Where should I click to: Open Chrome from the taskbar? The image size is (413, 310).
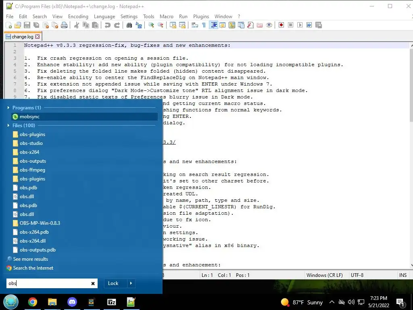(x=33, y=302)
